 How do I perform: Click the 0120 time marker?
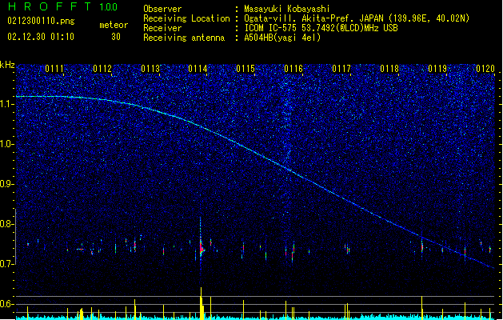pyautogui.click(x=485, y=69)
